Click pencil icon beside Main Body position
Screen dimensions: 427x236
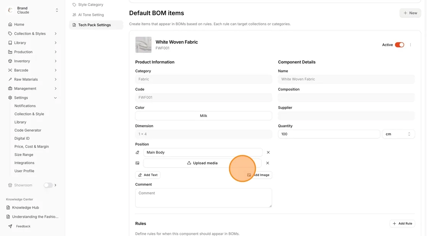click(x=138, y=153)
